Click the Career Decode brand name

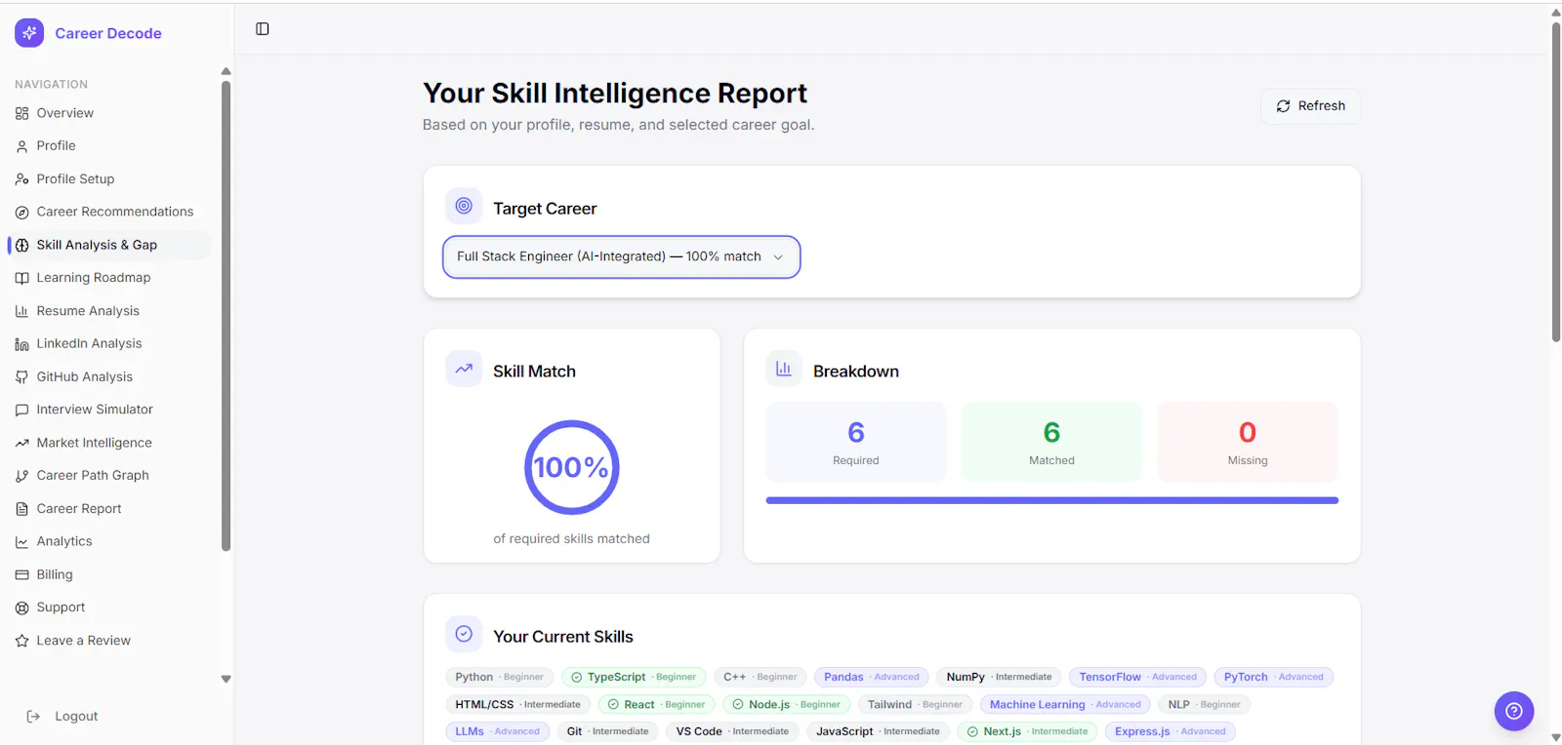tap(108, 33)
